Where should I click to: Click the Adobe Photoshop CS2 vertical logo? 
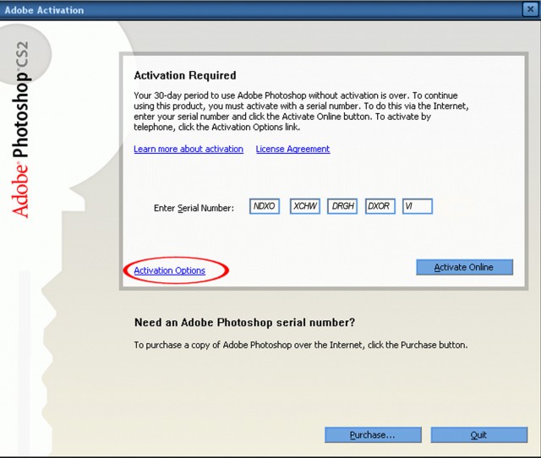pyautogui.click(x=20, y=129)
